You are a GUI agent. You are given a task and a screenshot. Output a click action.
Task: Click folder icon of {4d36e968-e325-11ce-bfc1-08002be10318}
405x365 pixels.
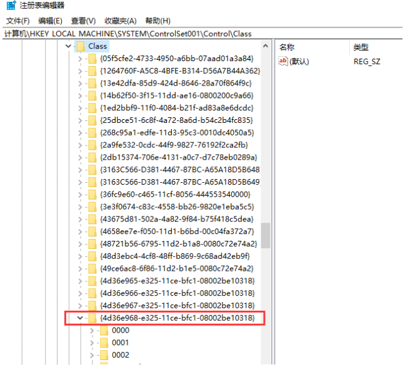92,318
